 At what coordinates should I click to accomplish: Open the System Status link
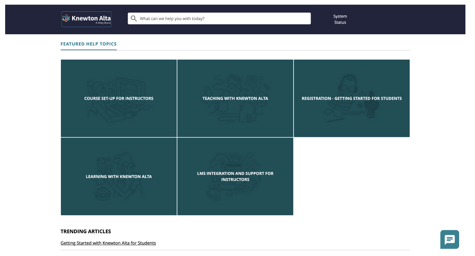340,19
